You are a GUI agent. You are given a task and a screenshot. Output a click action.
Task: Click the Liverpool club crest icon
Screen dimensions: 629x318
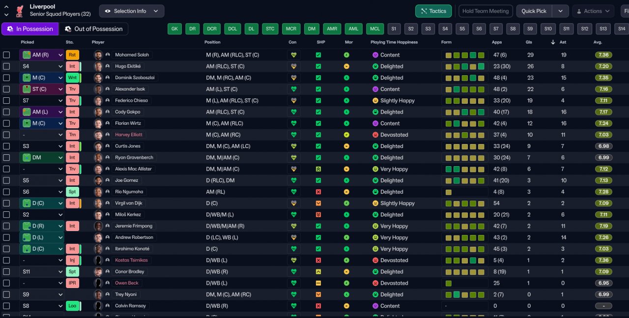coord(20,11)
